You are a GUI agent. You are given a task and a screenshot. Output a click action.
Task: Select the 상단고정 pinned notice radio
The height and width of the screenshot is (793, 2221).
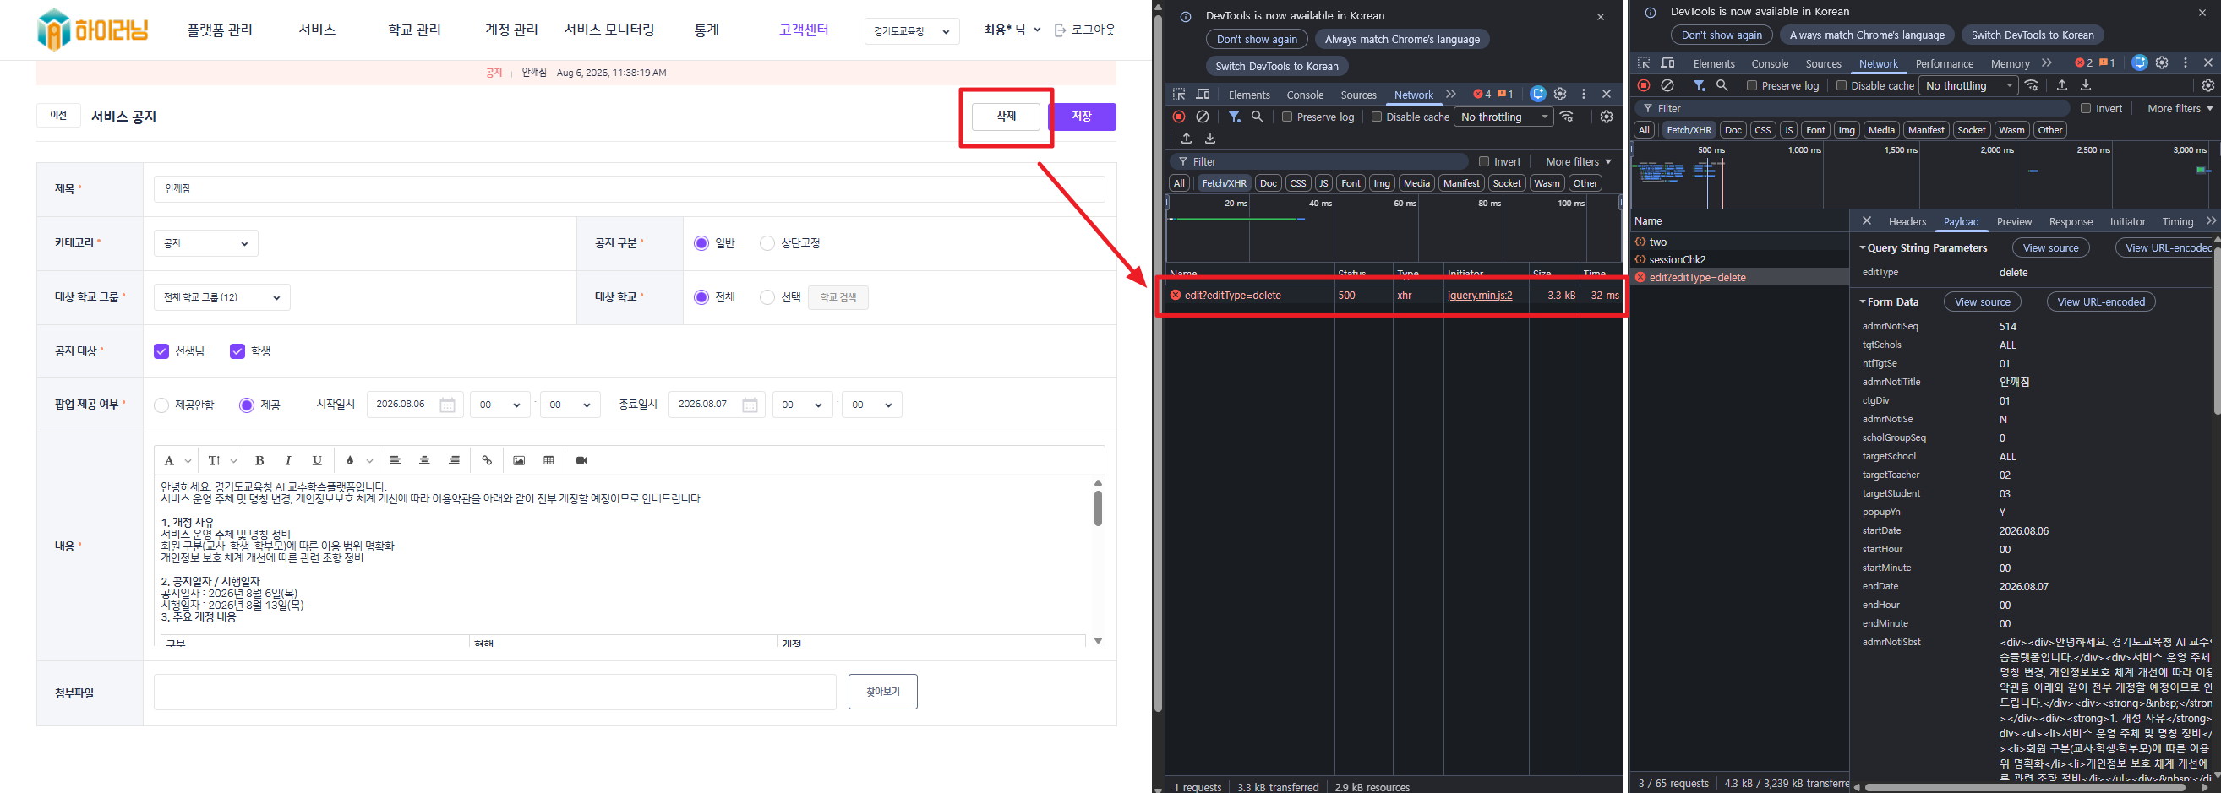click(767, 243)
